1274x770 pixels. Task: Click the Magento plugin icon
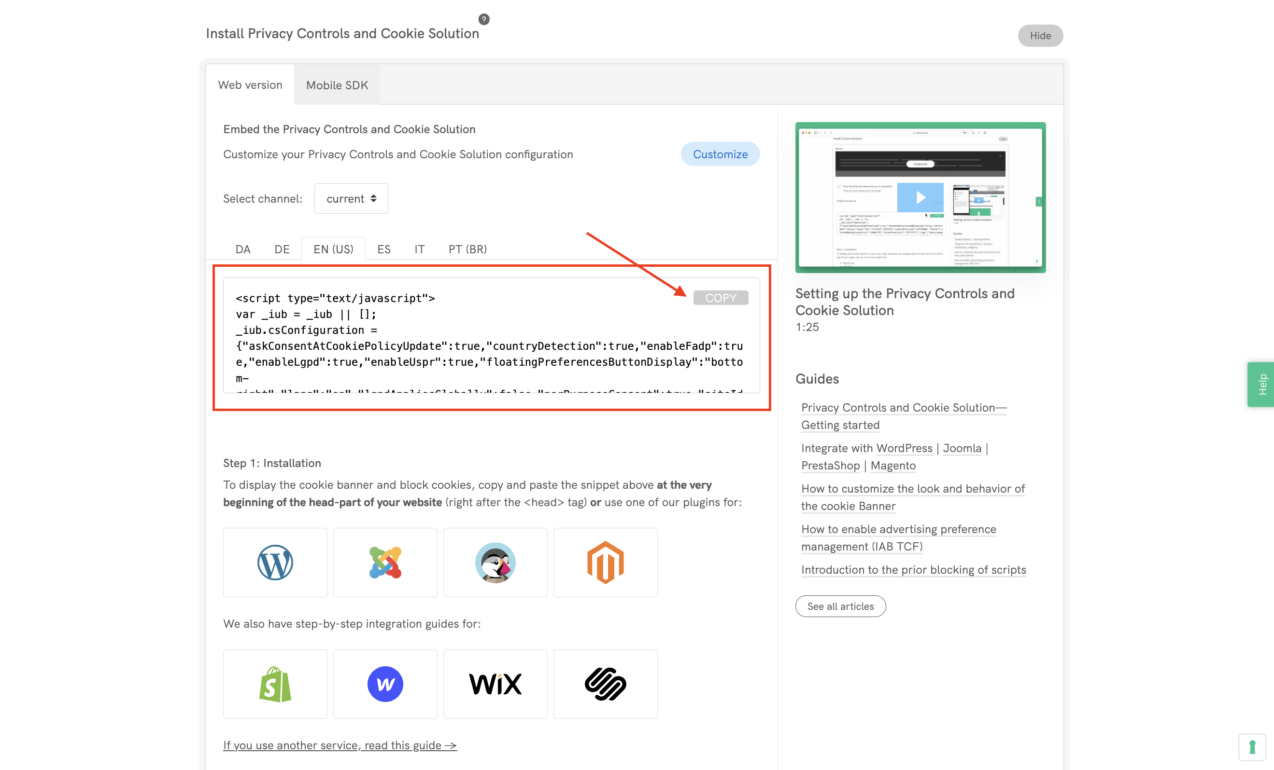605,563
